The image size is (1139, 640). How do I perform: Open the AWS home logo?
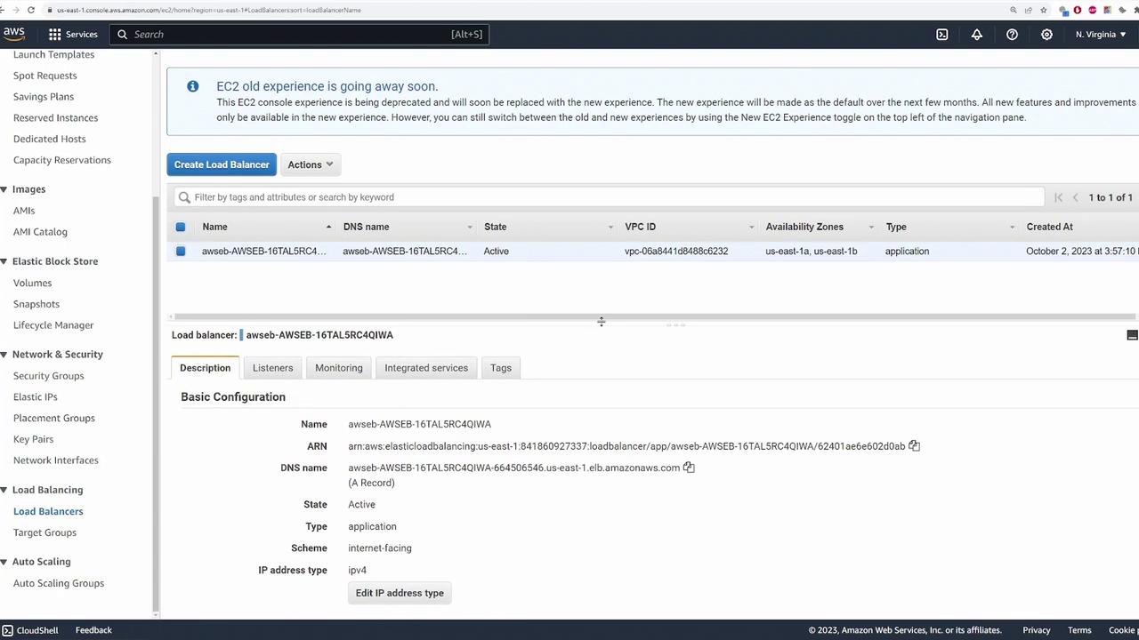(13, 34)
